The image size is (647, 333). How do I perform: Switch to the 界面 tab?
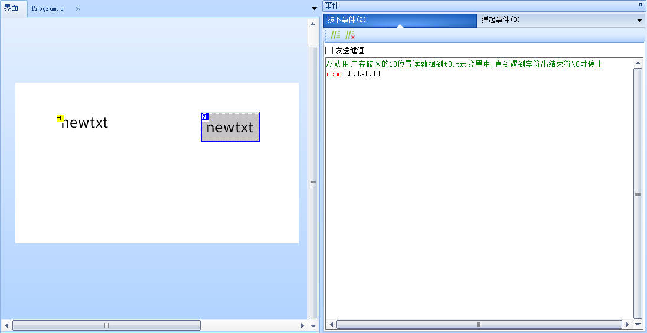pos(12,9)
